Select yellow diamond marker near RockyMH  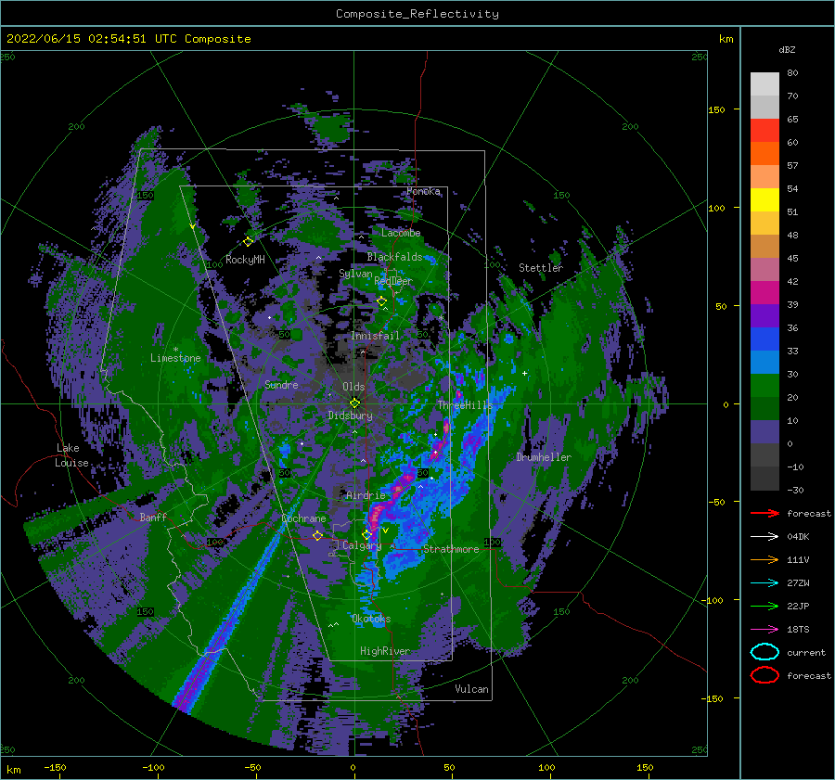coord(248,241)
